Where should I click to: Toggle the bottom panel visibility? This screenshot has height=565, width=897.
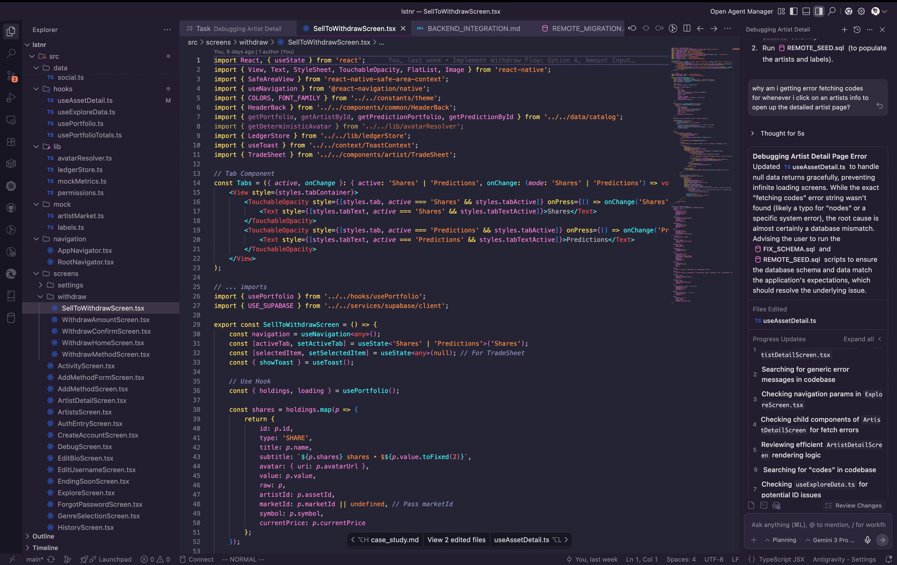[806, 12]
